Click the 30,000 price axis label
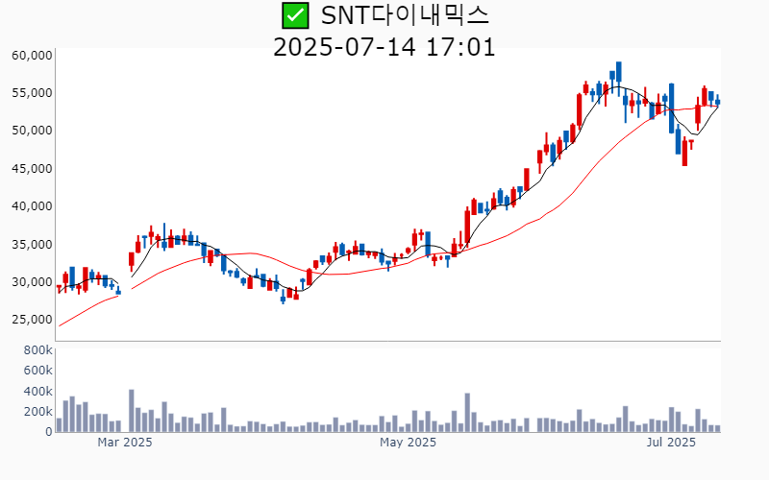Screen dimensions: 769x480 point(32,281)
